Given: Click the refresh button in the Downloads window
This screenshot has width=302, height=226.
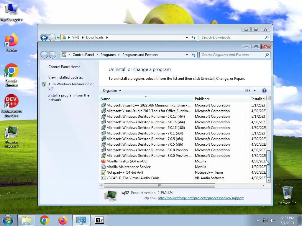Looking at the screenshot, I should [x=193, y=37].
